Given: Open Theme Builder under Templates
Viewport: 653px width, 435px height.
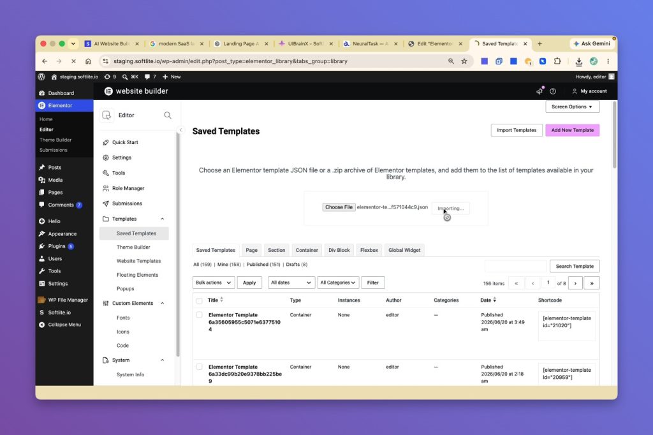Looking at the screenshot, I should (x=133, y=247).
